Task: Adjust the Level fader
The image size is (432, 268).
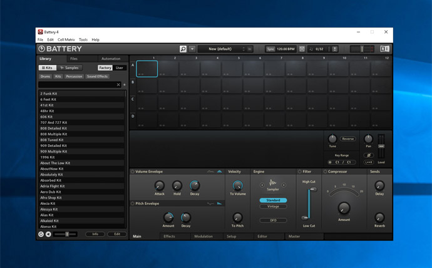Action: [381, 147]
